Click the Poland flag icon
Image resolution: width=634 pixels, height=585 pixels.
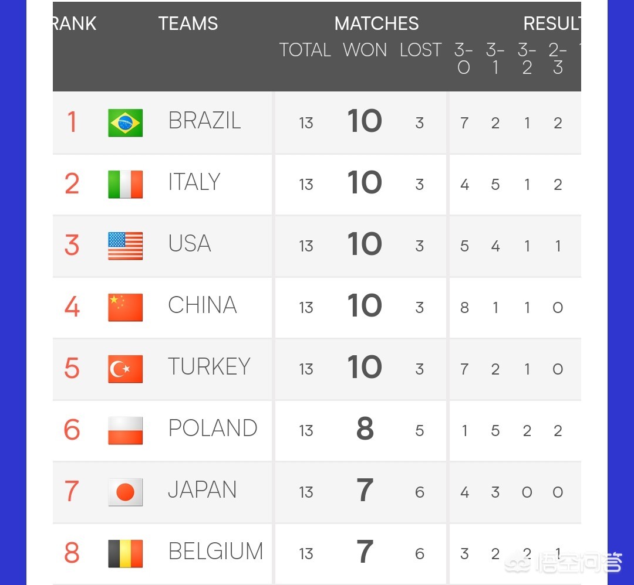click(125, 430)
